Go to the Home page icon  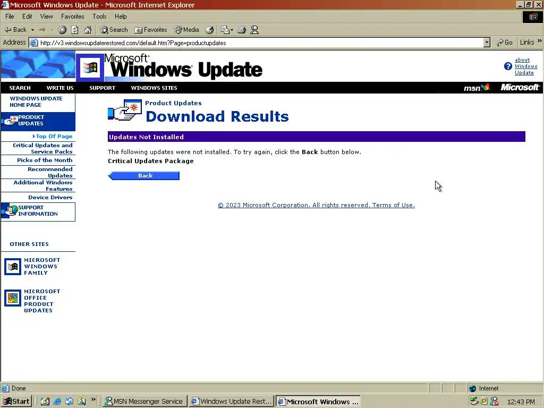point(88,30)
